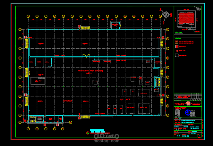
Task: Select roller shutter on top wall
Action: coord(85,28)
